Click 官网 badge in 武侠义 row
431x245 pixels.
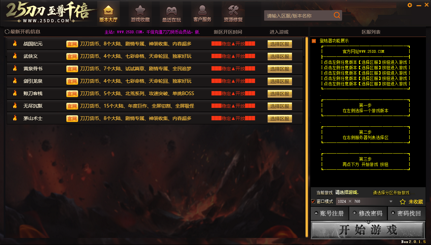click(72, 56)
